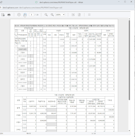Viewport: 135px width, 137px height.
Task: Click the 기부금 column header
Action: pyautogui.click(x=110, y=100)
